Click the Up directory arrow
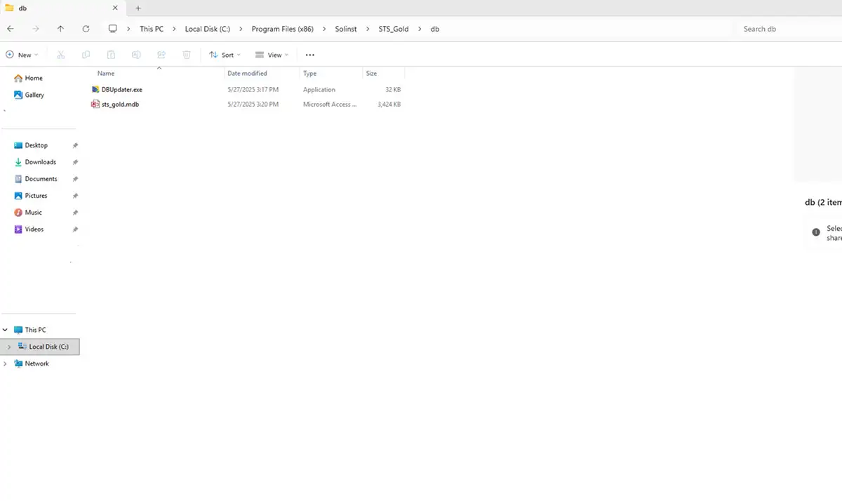Image resolution: width=842 pixels, height=501 pixels. [x=60, y=29]
